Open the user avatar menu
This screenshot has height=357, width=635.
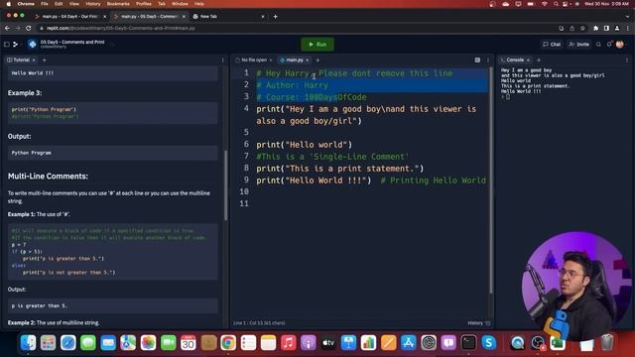619,44
